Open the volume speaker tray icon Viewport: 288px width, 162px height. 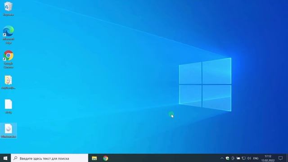(x=249, y=158)
